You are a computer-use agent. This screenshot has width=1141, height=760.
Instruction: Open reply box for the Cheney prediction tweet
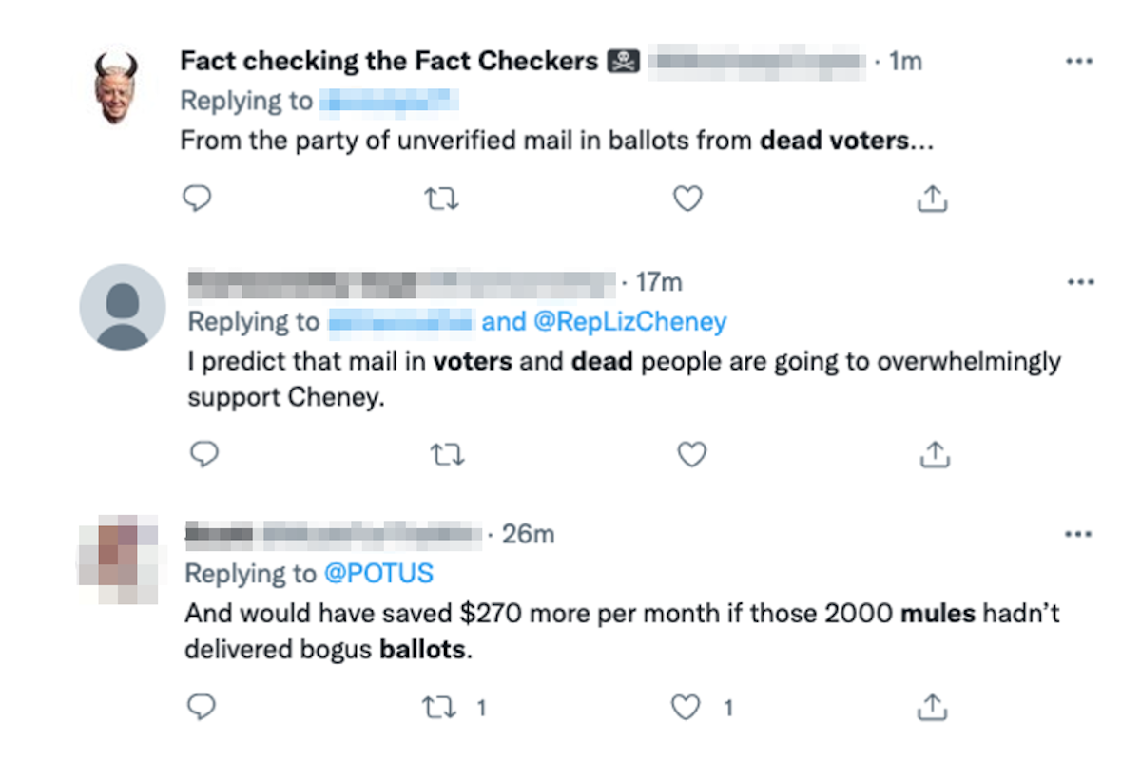(x=203, y=454)
